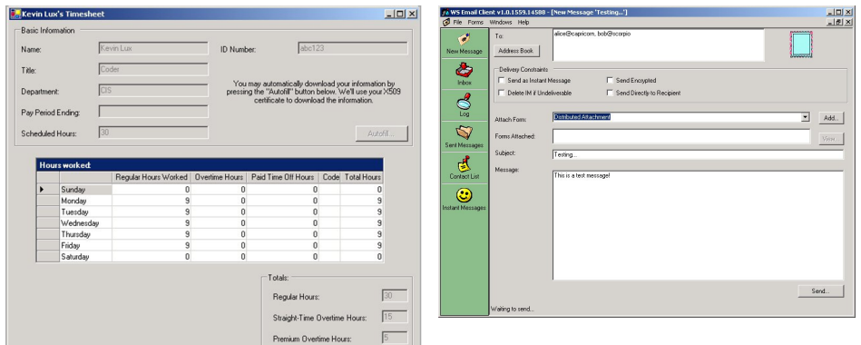Check Send Directly to Recipient
861x345 pixels.
(610, 93)
